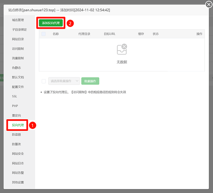Open the 防盗链 section
Viewport: 213px width, 193px height.
[x=17, y=135]
